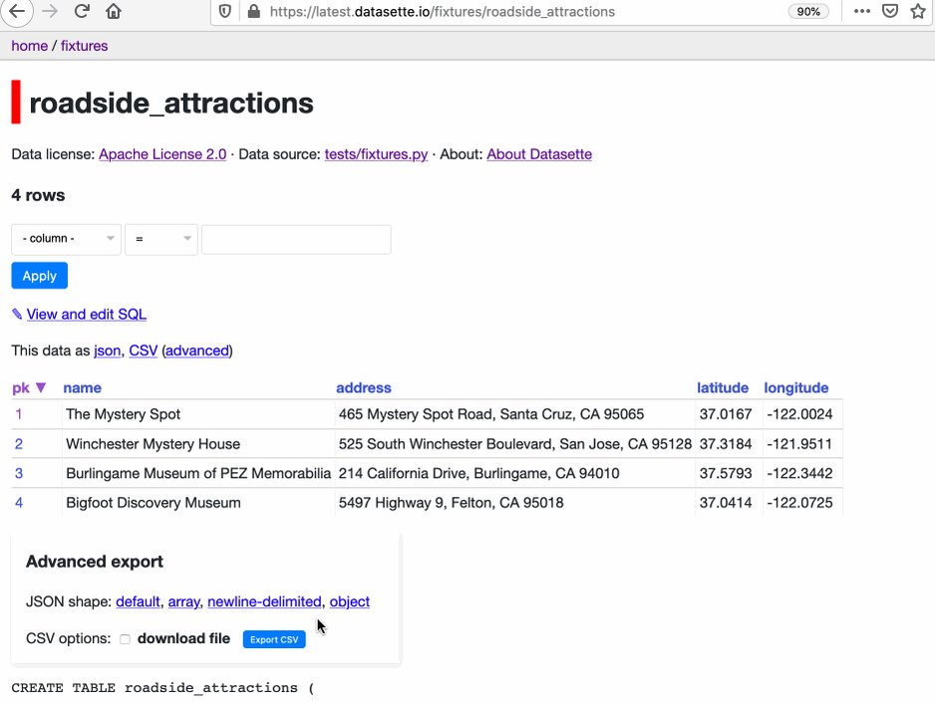Click latitude value 37.3184
935x704 pixels.
tap(725, 444)
